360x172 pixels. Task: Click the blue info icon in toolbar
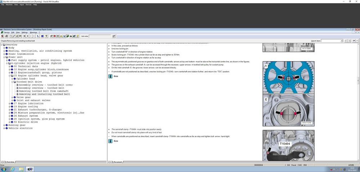pyautogui.click(x=42, y=36)
